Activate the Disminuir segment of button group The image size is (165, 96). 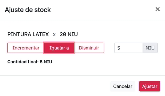(x=89, y=48)
